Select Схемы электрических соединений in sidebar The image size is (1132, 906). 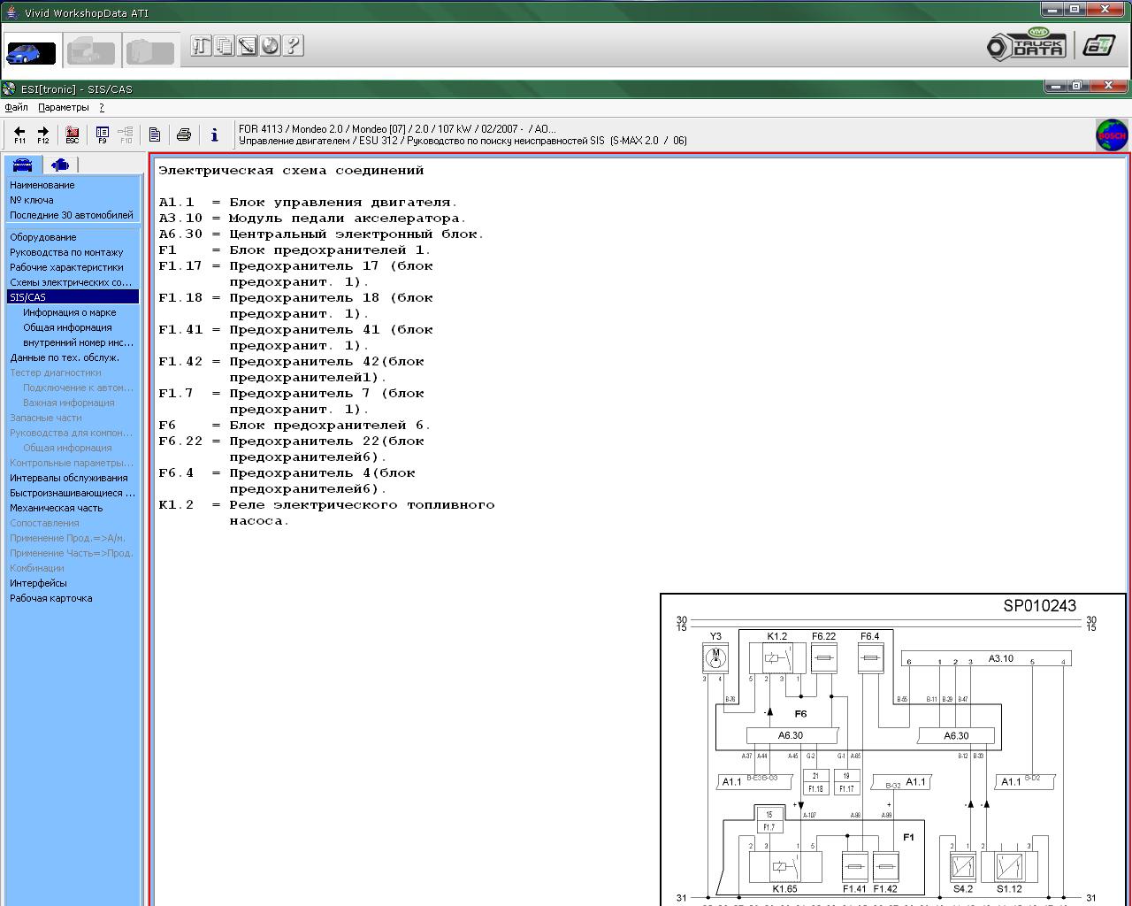(71, 282)
